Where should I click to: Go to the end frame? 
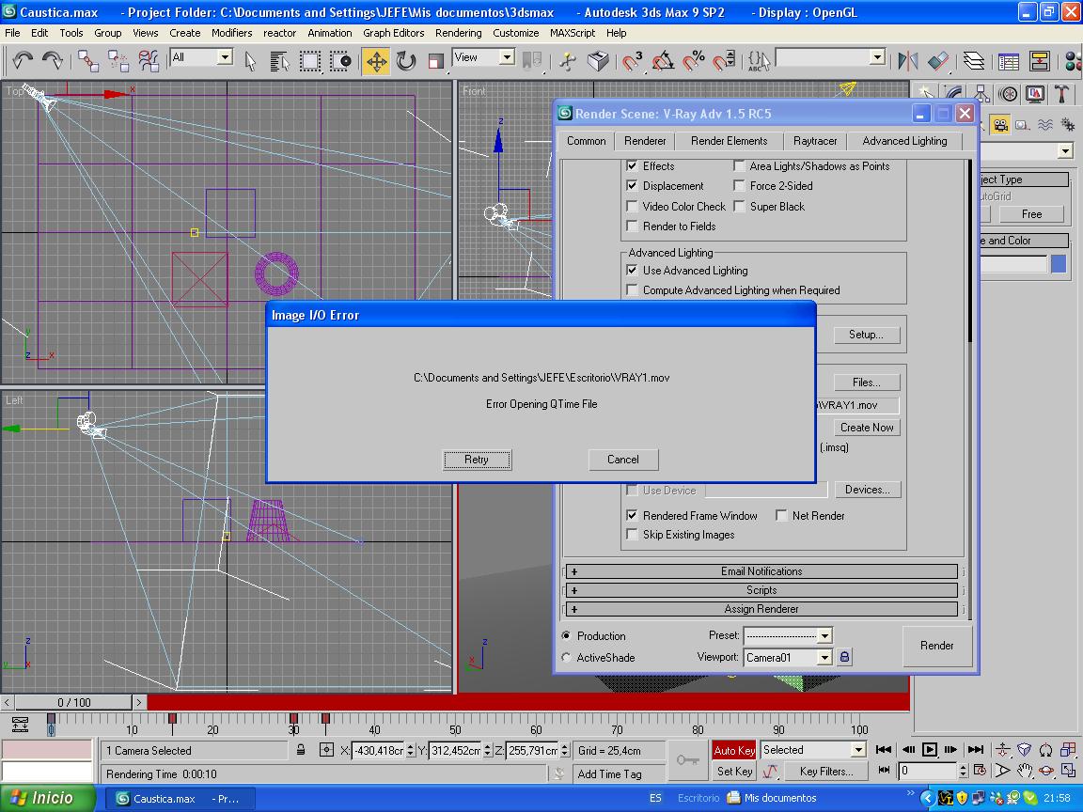(975, 749)
